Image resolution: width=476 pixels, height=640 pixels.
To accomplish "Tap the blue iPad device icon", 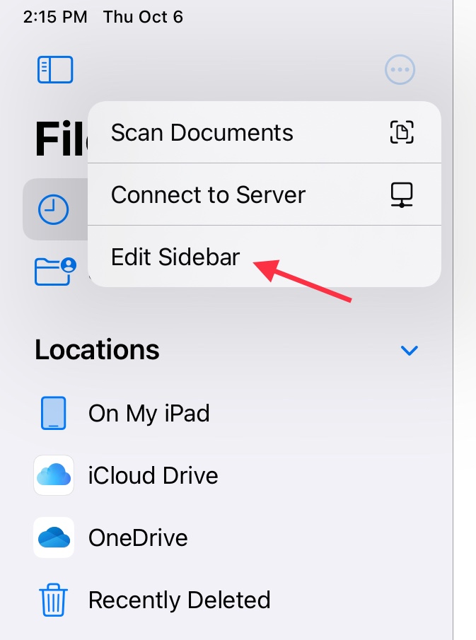I will 54,413.
